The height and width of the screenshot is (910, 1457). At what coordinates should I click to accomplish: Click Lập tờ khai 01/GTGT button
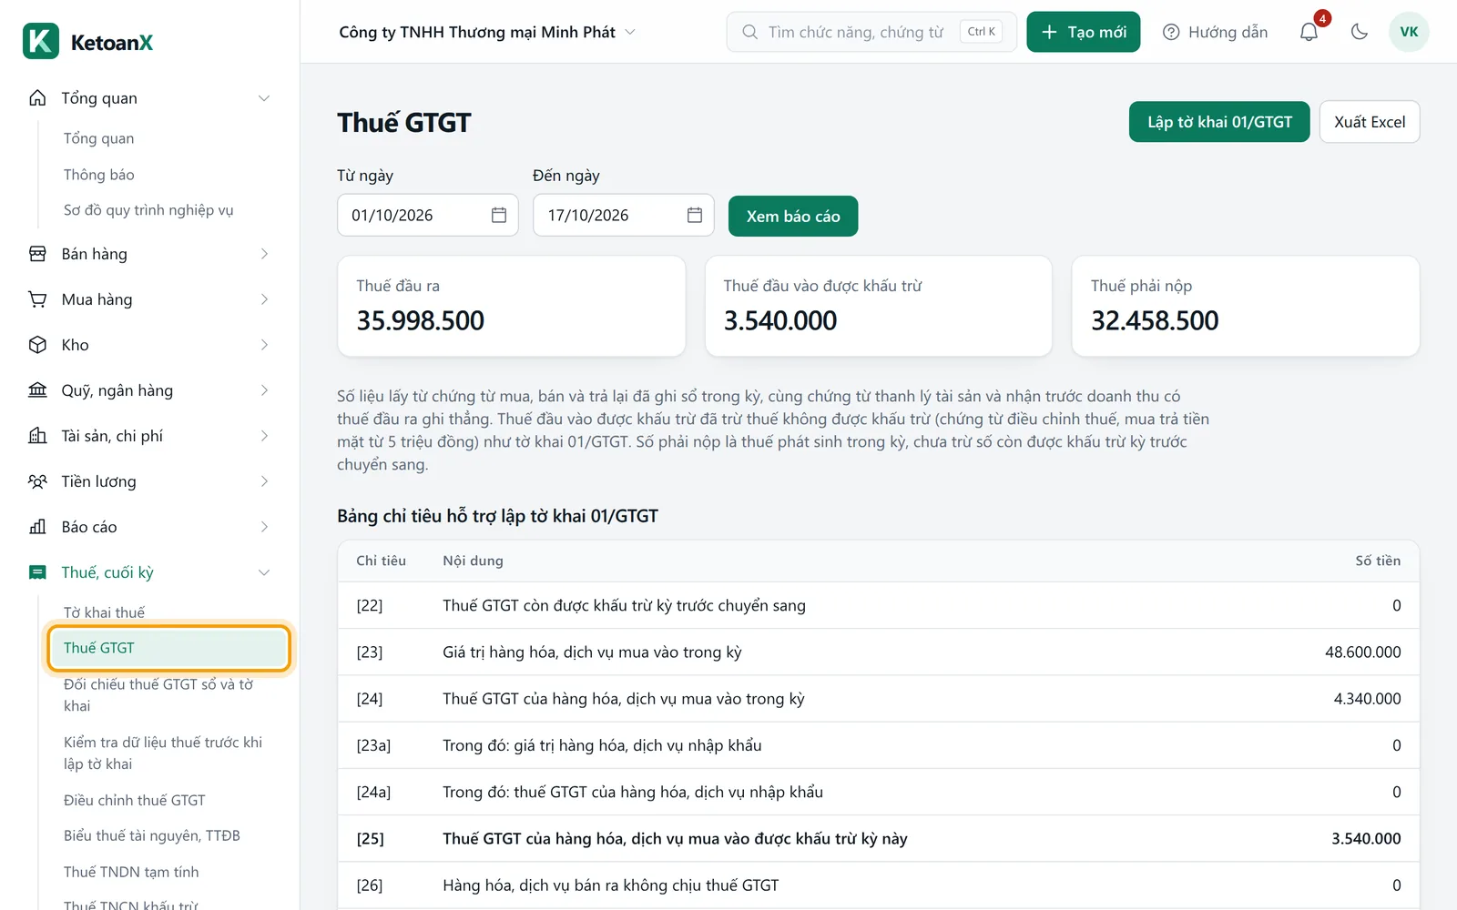[x=1219, y=122]
